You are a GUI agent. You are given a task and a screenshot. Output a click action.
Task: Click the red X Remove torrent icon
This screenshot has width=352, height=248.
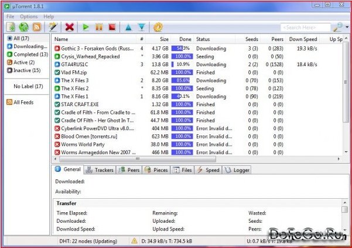click(x=70, y=27)
